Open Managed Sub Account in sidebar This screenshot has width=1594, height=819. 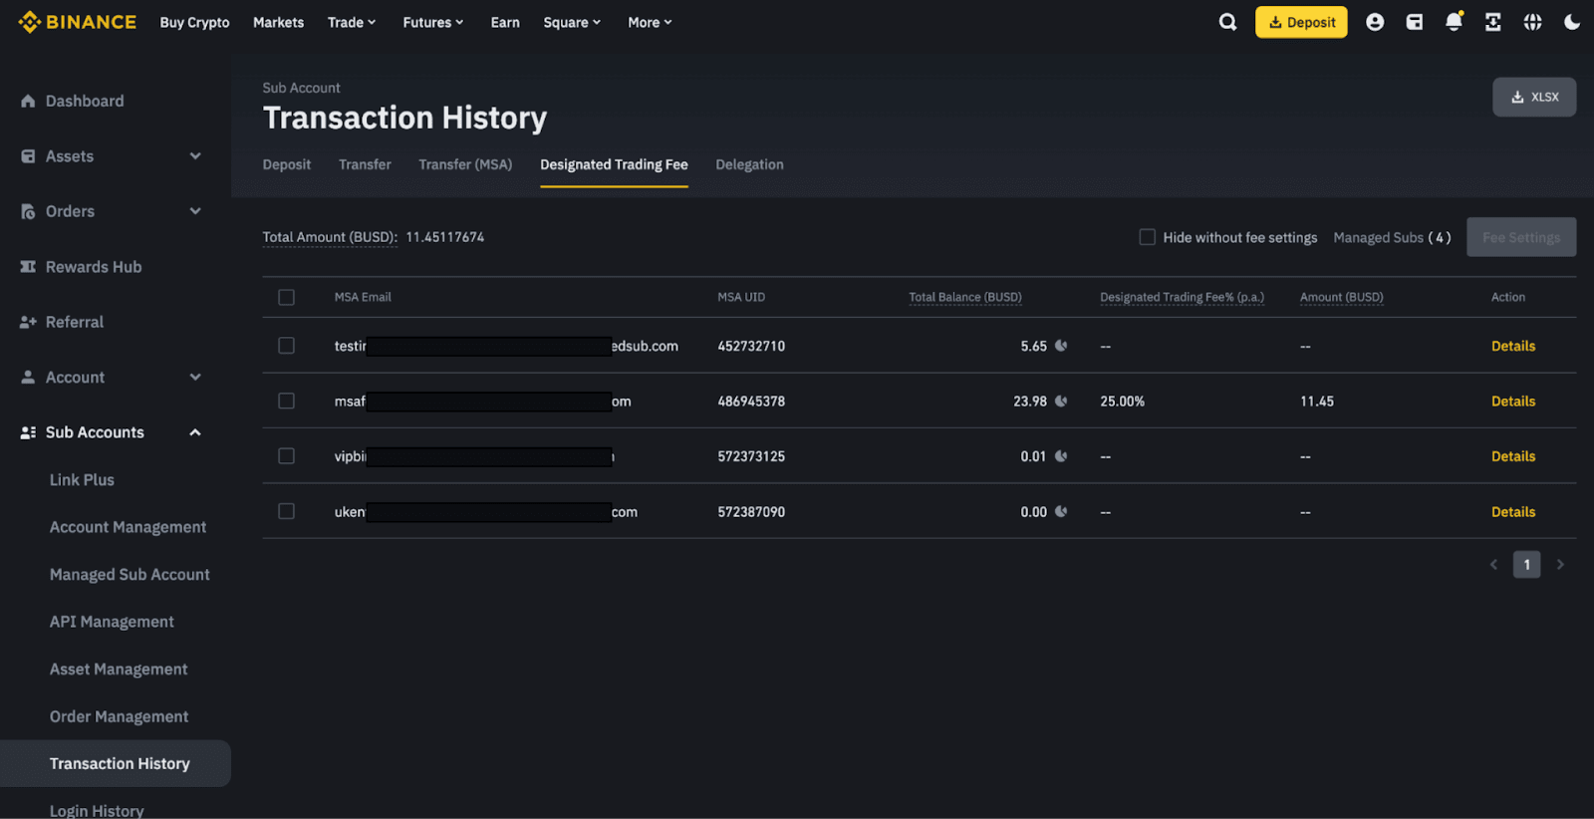130,575
